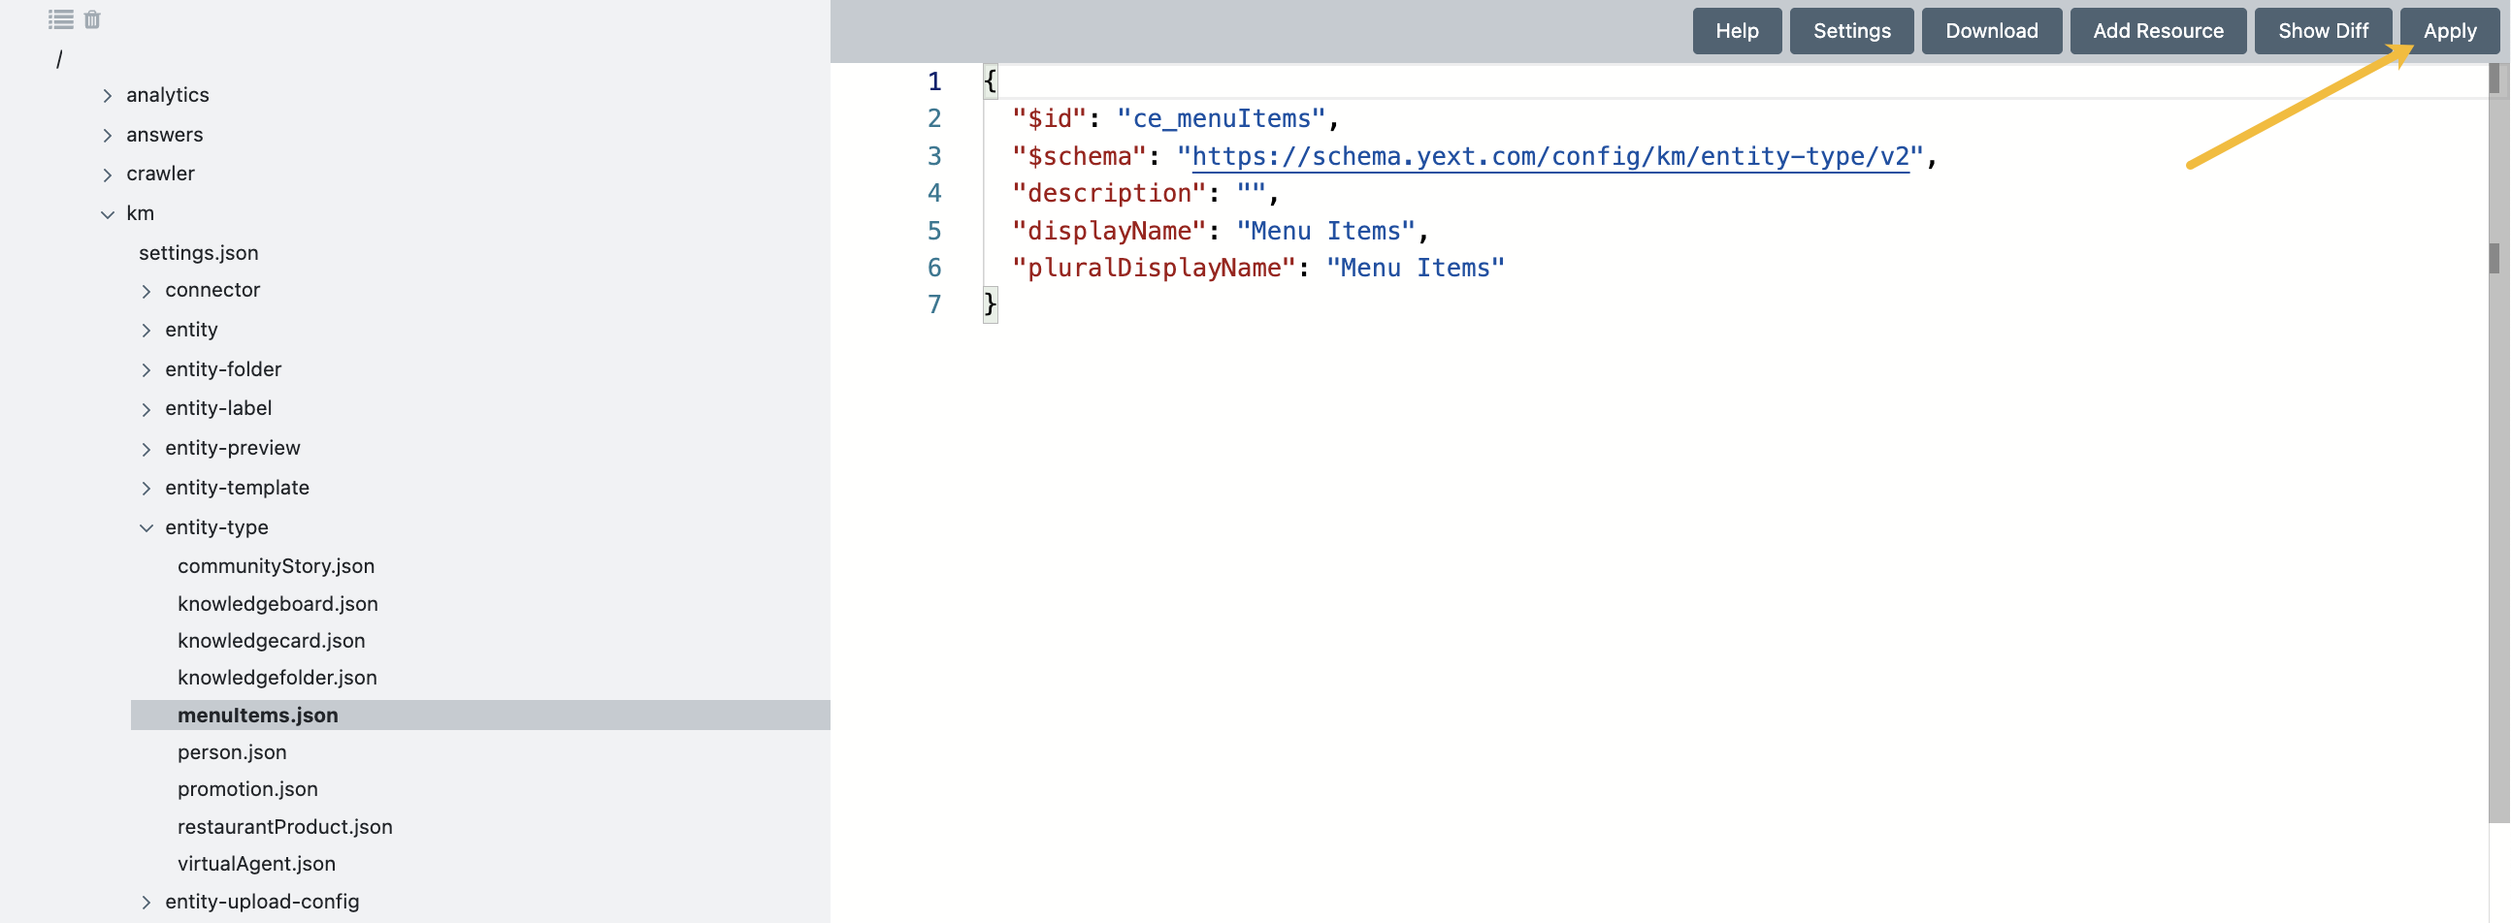Open Settings in the top bar
The width and height of the screenshot is (2511, 923).
pos(1852,31)
